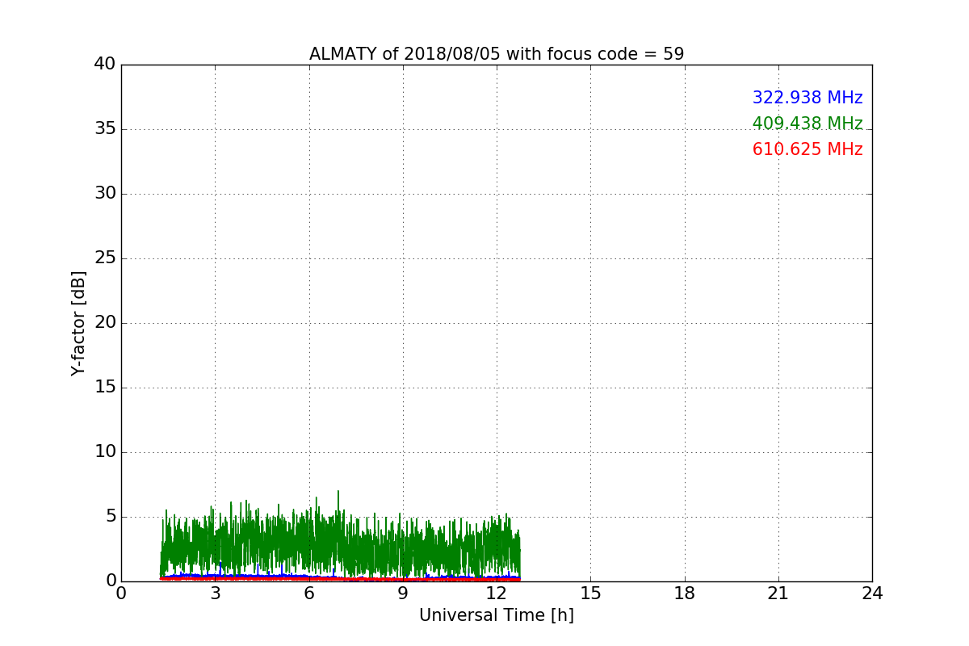The width and height of the screenshot is (969, 646).
Task: Click x-axis tick label '12'
Action: click(497, 594)
